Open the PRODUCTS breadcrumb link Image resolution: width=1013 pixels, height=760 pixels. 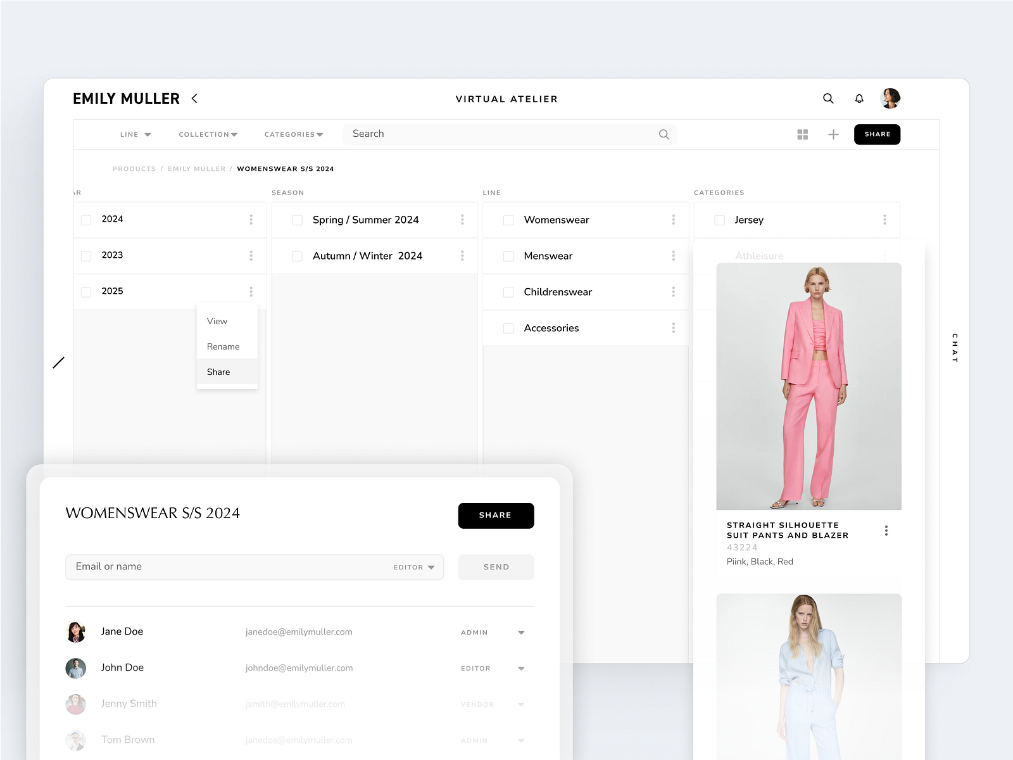coord(134,168)
